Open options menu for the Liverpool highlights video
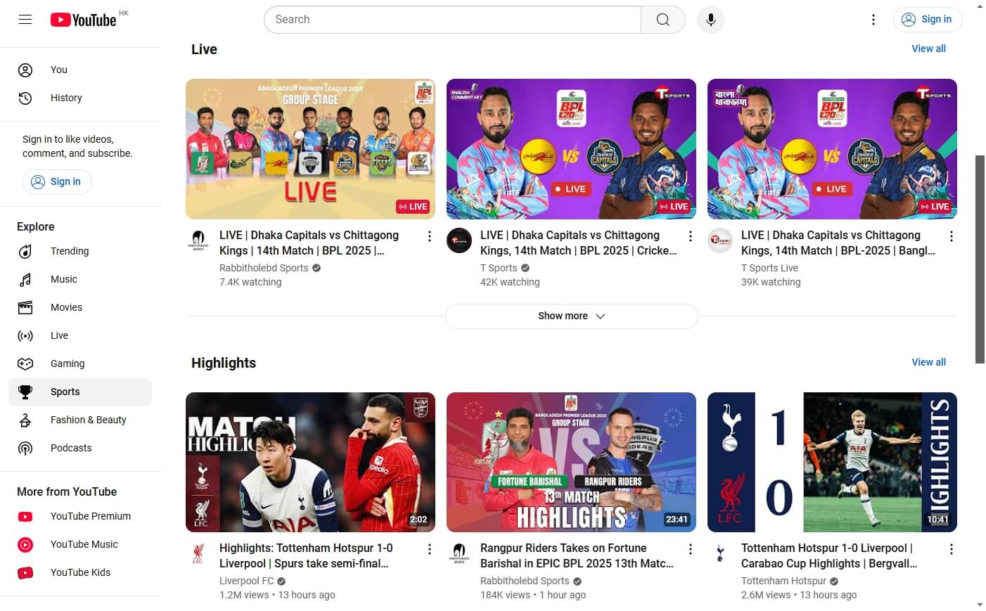The width and height of the screenshot is (986, 611). [x=430, y=549]
